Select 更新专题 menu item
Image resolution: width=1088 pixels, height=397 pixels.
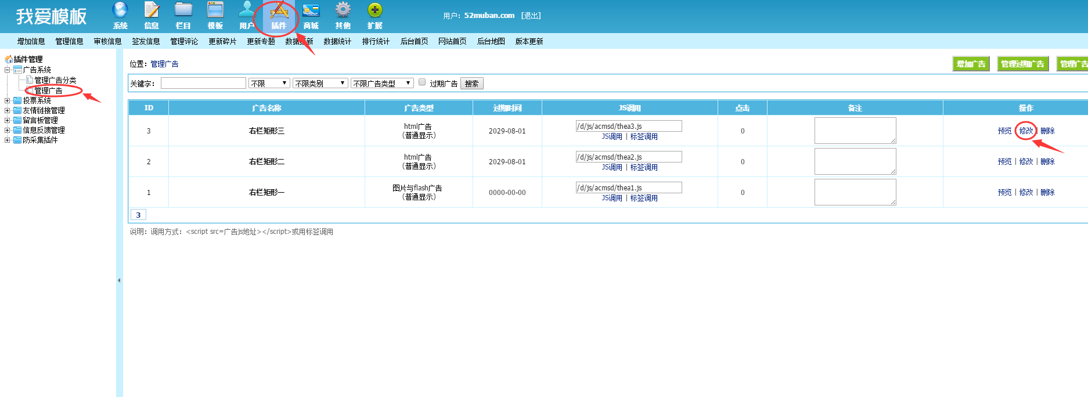click(x=261, y=41)
